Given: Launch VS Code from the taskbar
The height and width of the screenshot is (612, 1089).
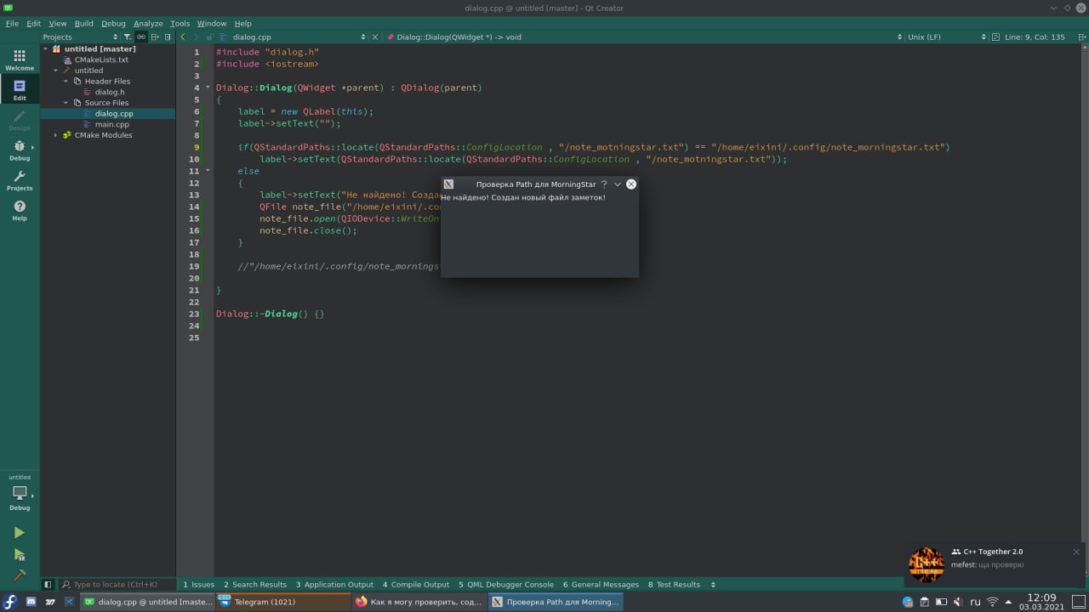Looking at the screenshot, I should [70, 602].
